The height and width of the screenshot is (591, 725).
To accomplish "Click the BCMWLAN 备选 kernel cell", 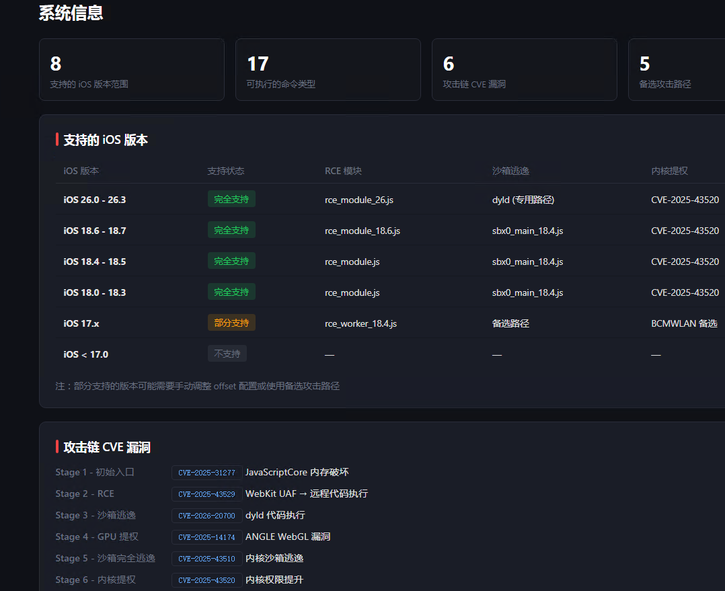I will coord(684,323).
